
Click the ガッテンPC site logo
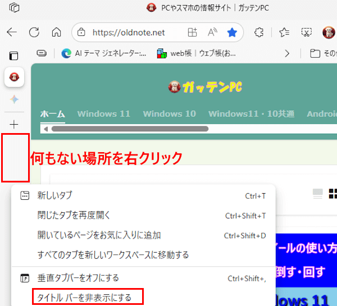click(x=205, y=87)
